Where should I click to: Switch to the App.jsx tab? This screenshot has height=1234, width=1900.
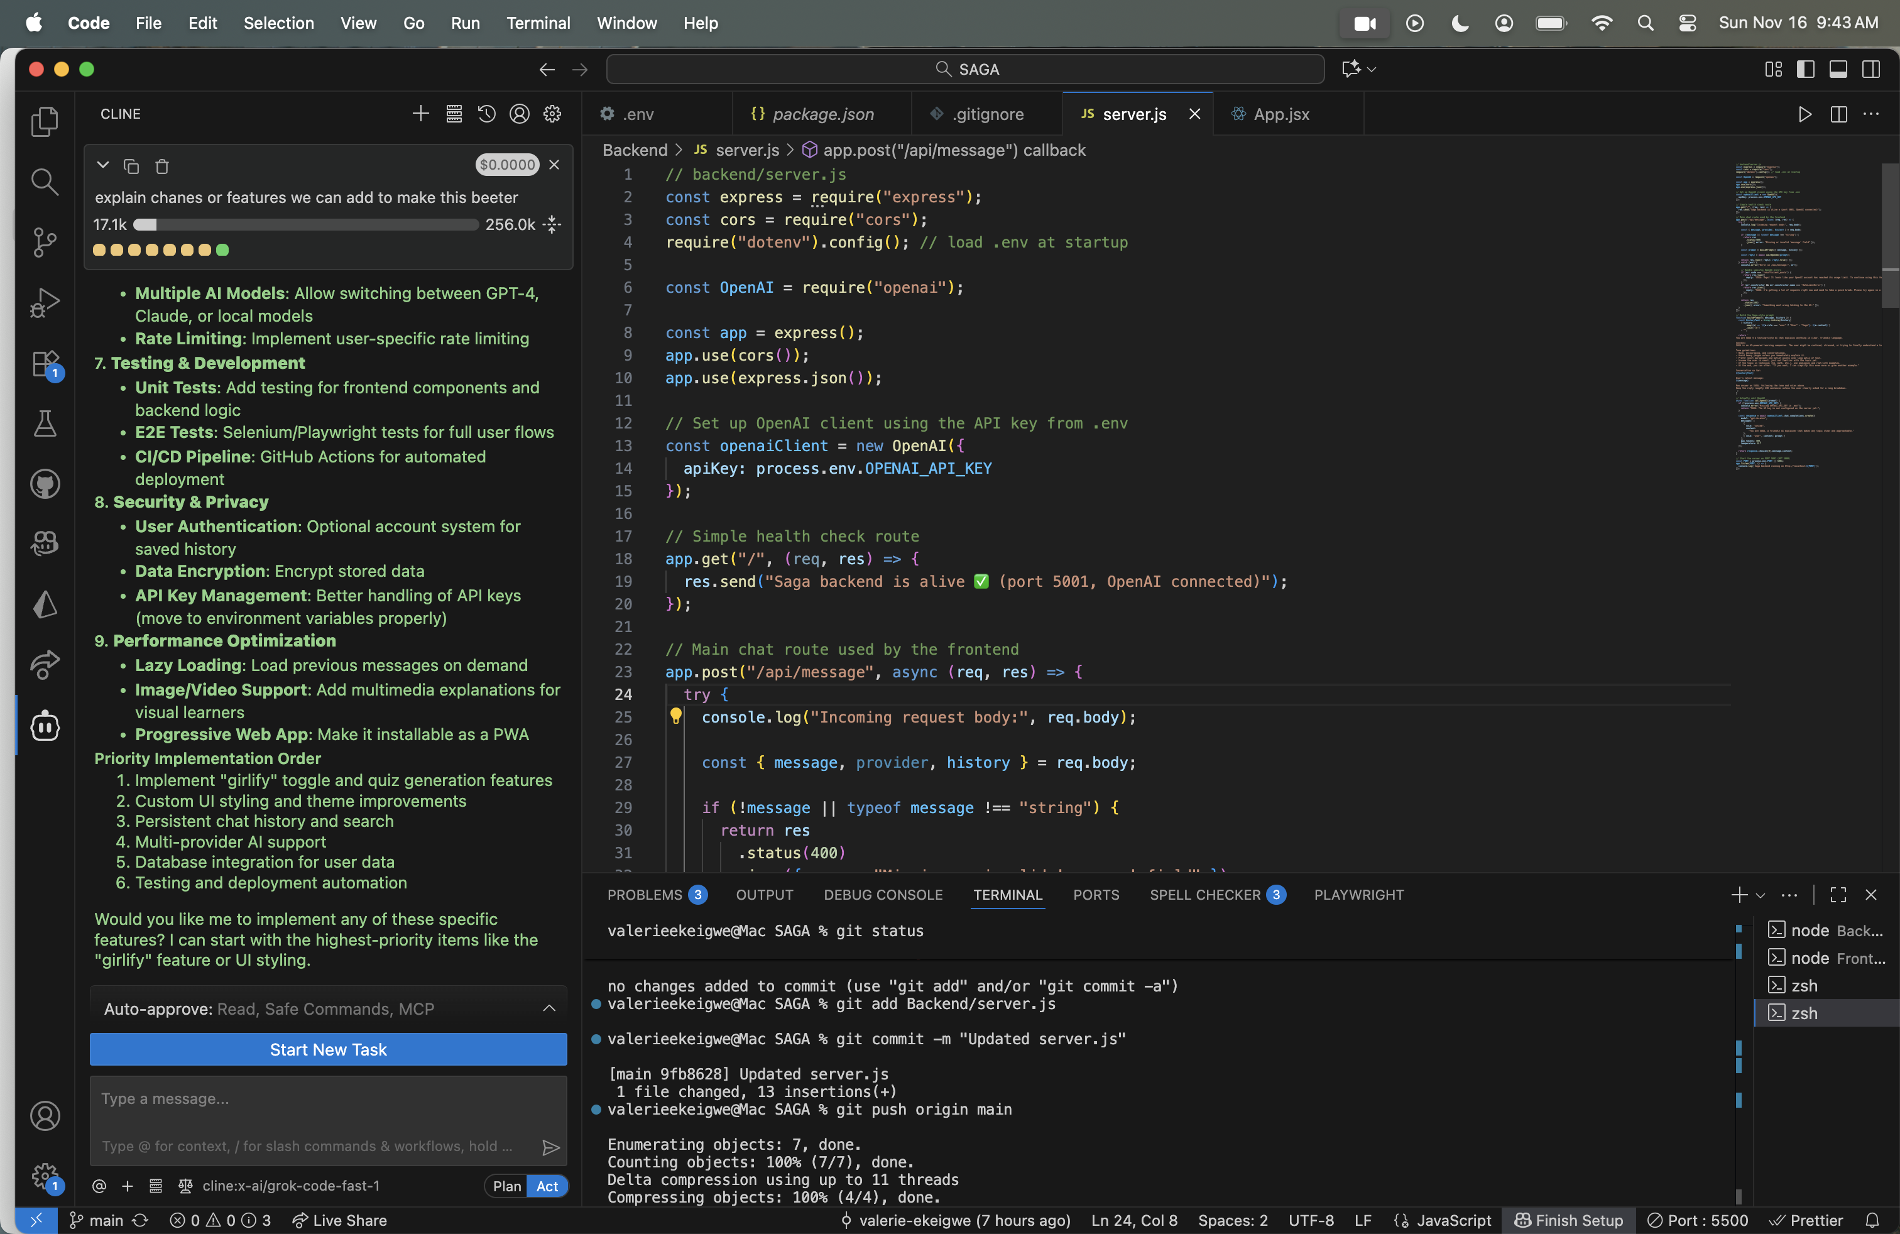point(1280,114)
